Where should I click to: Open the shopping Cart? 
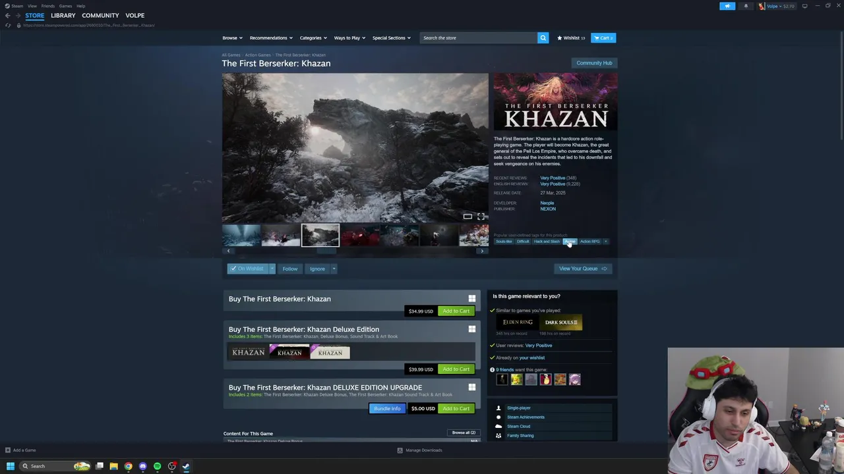[x=603, y=38]
